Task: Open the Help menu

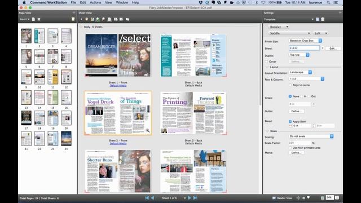Action: point(135,2)
